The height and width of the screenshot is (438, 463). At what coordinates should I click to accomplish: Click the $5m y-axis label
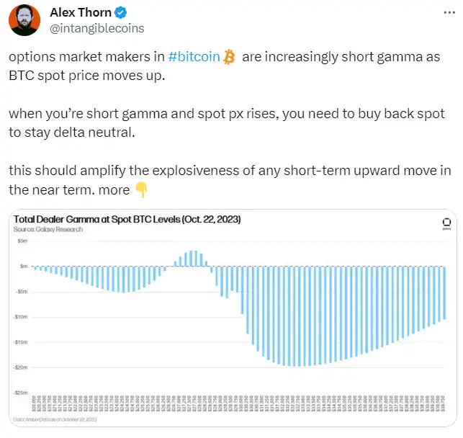(x=23, y=241)
